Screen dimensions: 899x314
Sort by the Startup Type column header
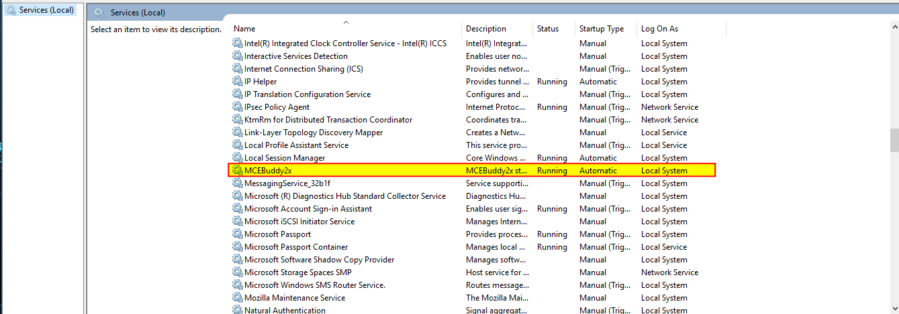pos(601,29)
